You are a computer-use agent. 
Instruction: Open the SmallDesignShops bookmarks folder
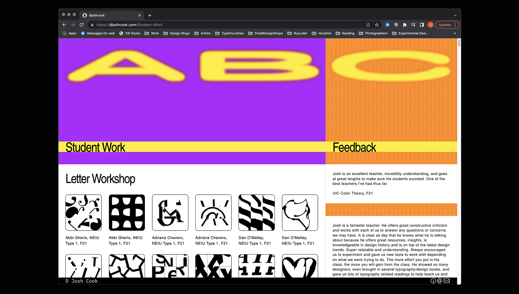point(266,33)
